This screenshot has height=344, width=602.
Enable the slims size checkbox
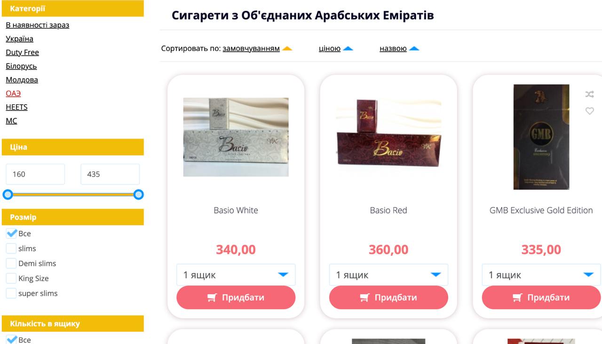11,249
